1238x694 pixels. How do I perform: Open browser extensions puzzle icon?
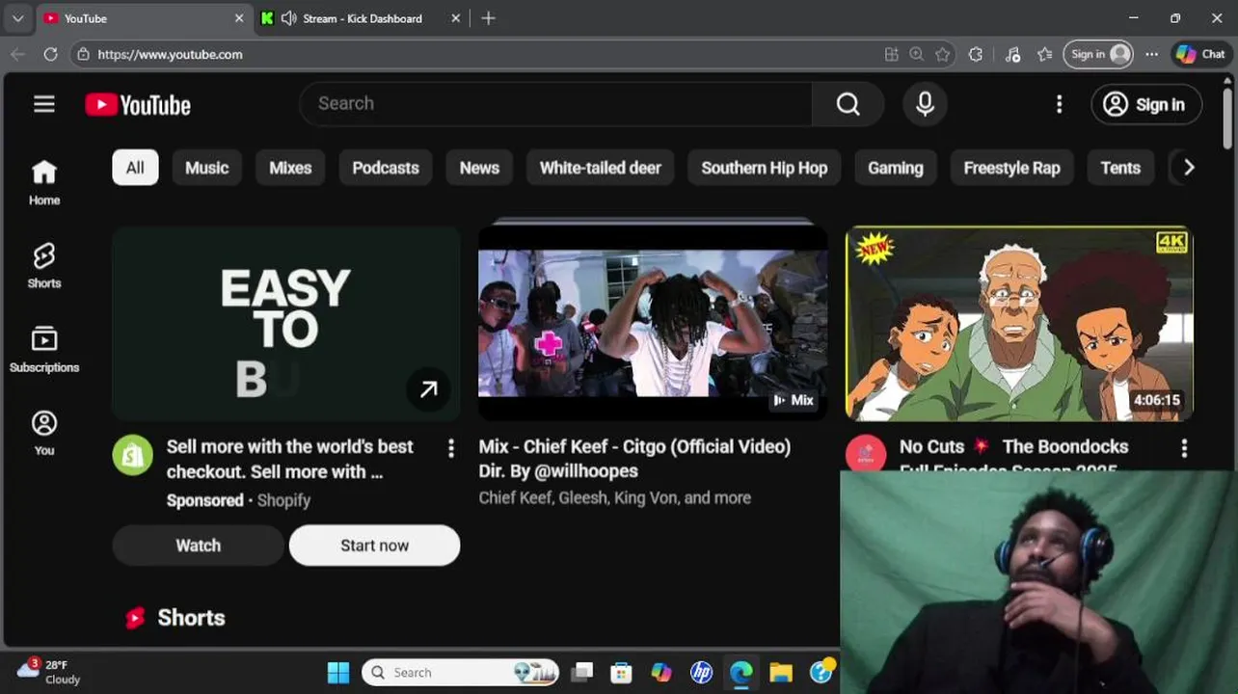(x=976, y=55)
